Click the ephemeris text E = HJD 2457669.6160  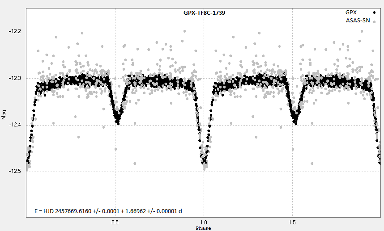pos(108,211)
